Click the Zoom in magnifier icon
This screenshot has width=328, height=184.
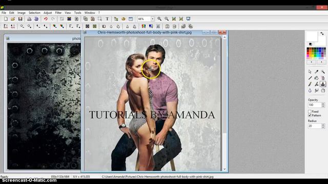click(x=159, y=19)
